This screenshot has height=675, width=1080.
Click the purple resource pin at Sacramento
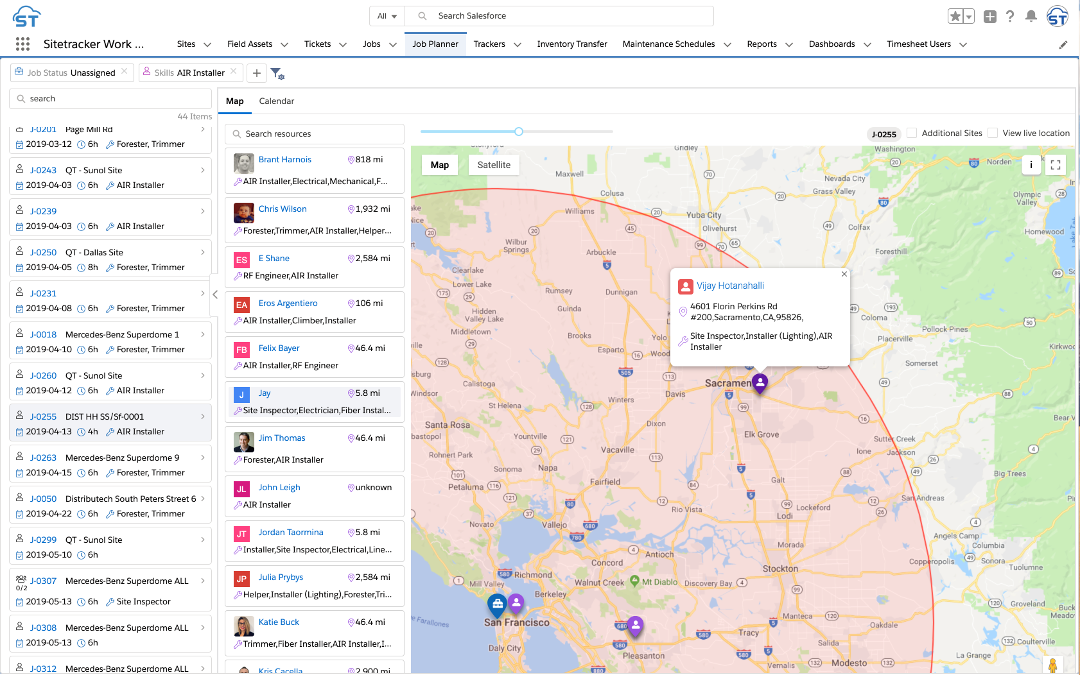coord(760,383)
